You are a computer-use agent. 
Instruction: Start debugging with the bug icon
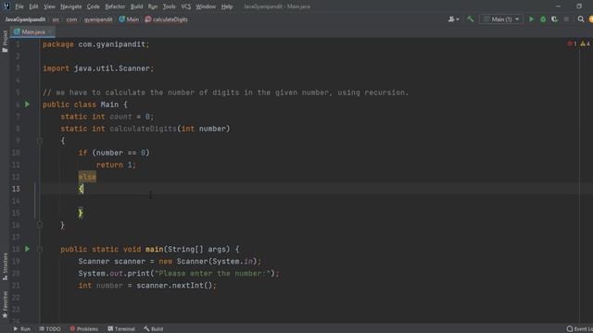click(543, 19)
